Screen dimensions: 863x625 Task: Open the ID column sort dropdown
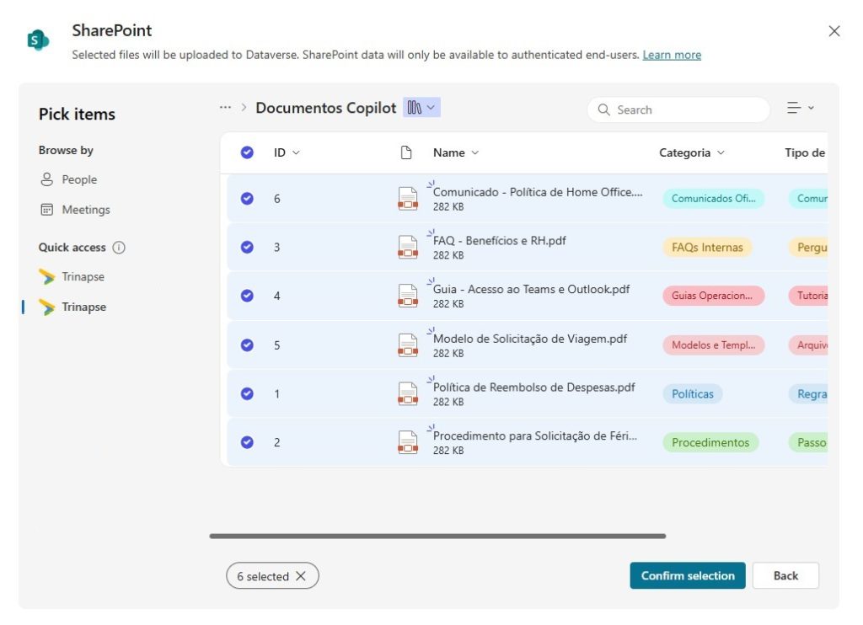[x=296, y=152]
